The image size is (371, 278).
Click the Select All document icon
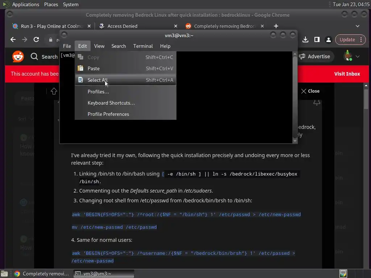[80, 80]
